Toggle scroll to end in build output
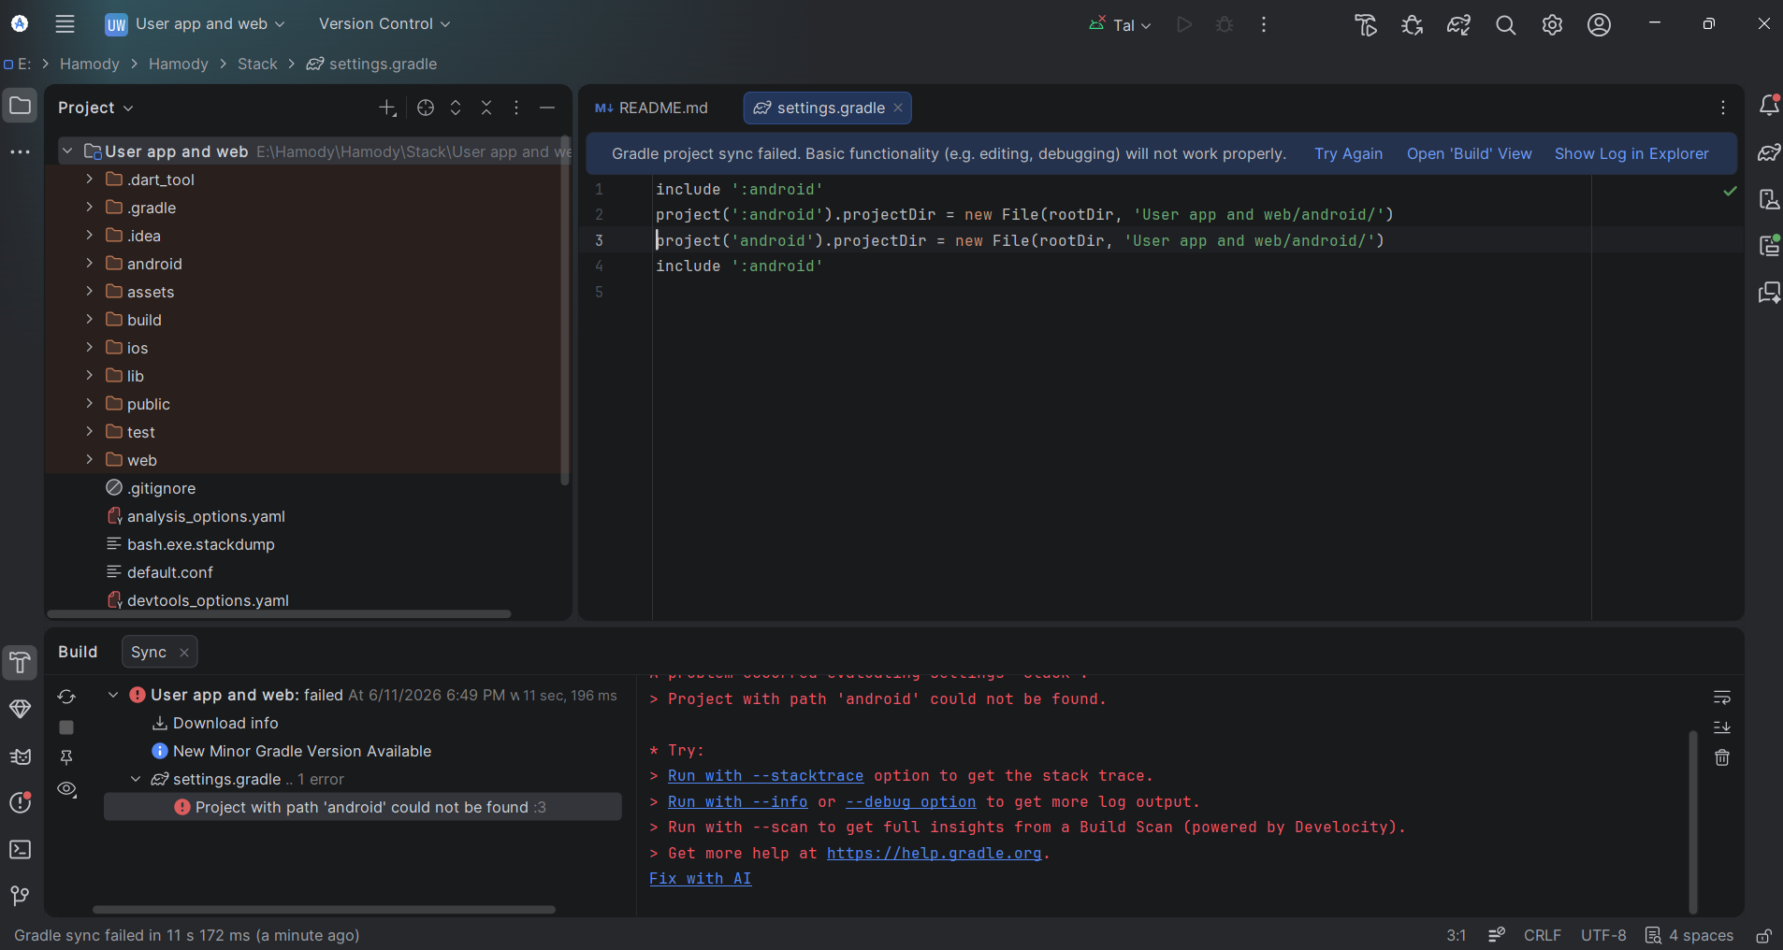 click(x=1722, y=727)
